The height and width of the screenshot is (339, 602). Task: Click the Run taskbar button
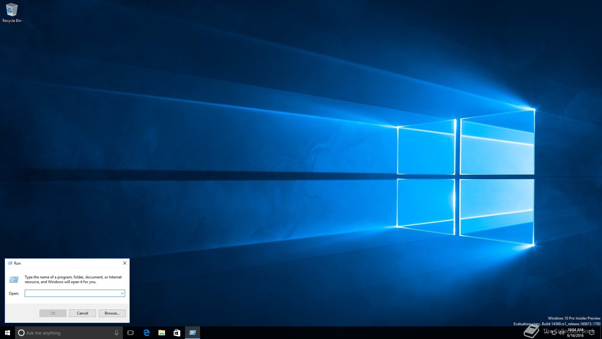[x=193, y=333]
